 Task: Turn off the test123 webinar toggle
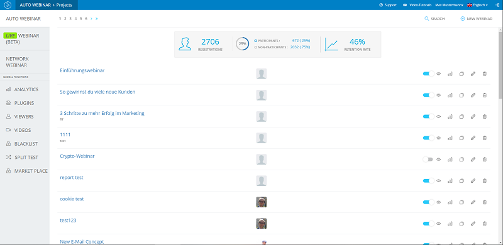coord(428,224)
